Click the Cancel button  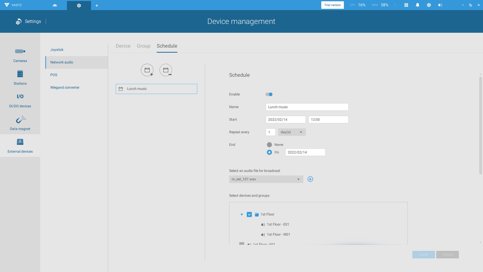pos(447,255)
